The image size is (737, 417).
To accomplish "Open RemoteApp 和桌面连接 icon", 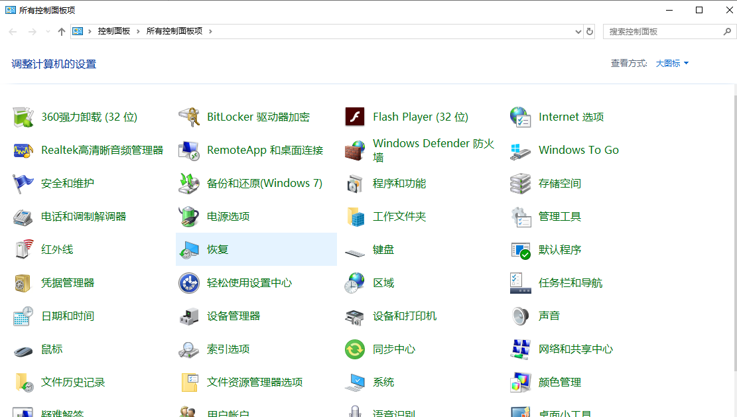I will (x=189, y=150).
